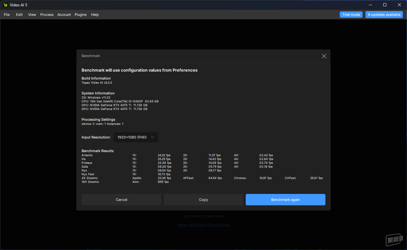Click the 64.54 fps APFast value
The height and width of the screenshot is (250, 407).
click(215, 178)
